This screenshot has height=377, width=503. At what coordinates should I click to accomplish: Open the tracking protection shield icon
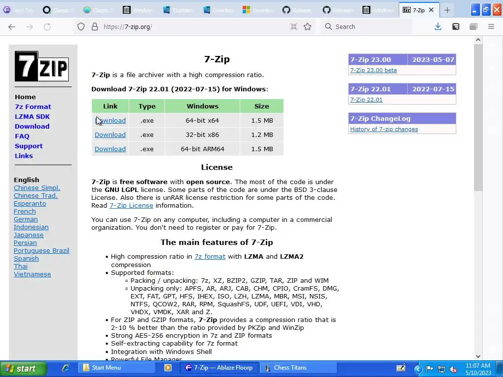[81, 27]
